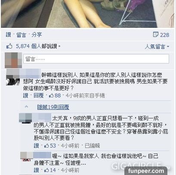176x175 pixels.
Task: Like the 太天真 reply via 讚
Action: (x=36, y=146)
